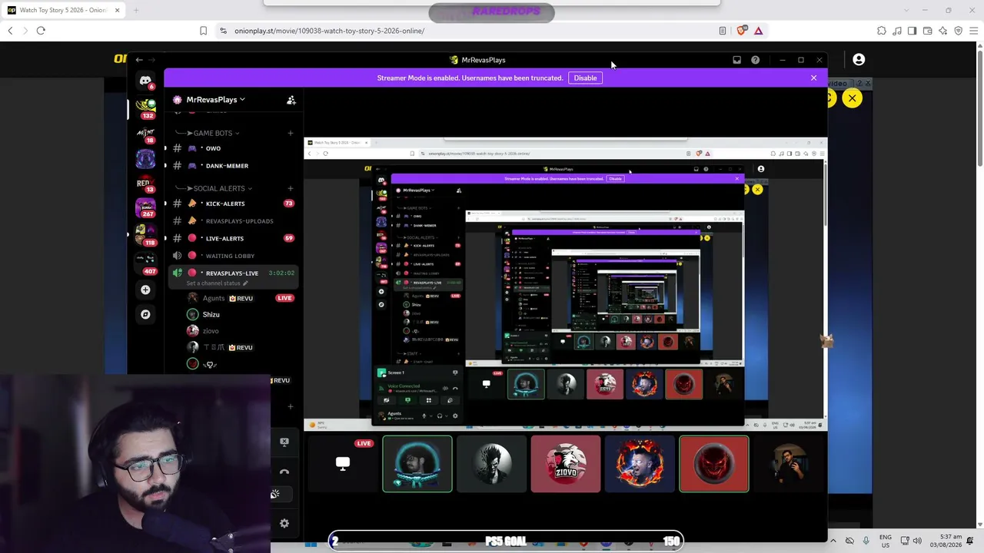Open Discord user settings gear
The height and width of the screenshot is (553, 984).
[284, 523]
